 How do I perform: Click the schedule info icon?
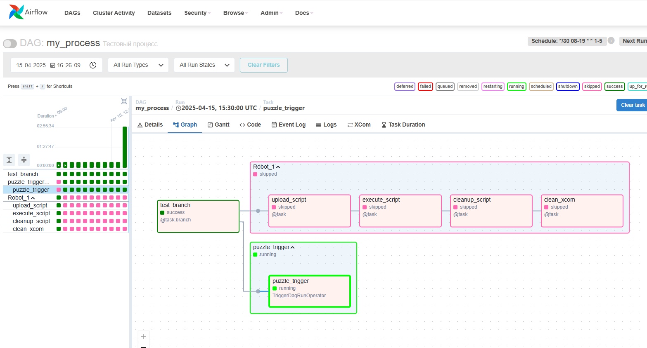611,40
